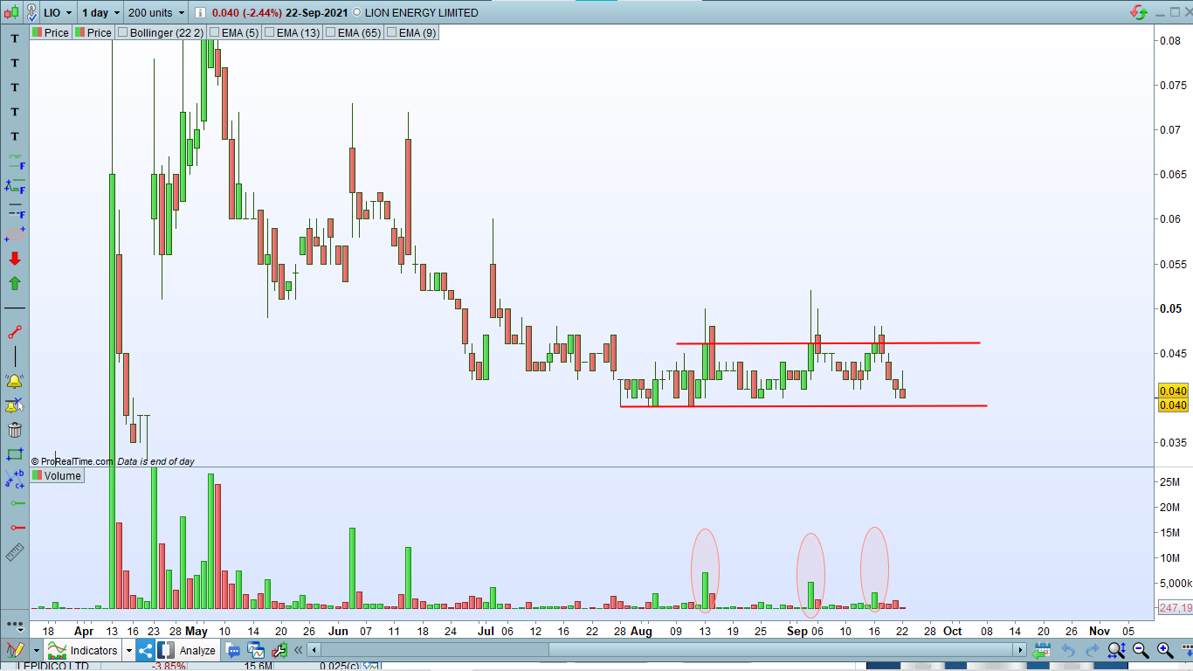
Task: Click the redo arrow icon
Action: (1092, 651)
